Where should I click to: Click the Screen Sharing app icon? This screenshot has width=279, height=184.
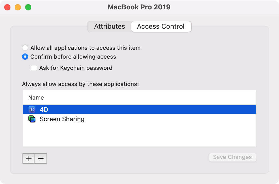point(32,119)
